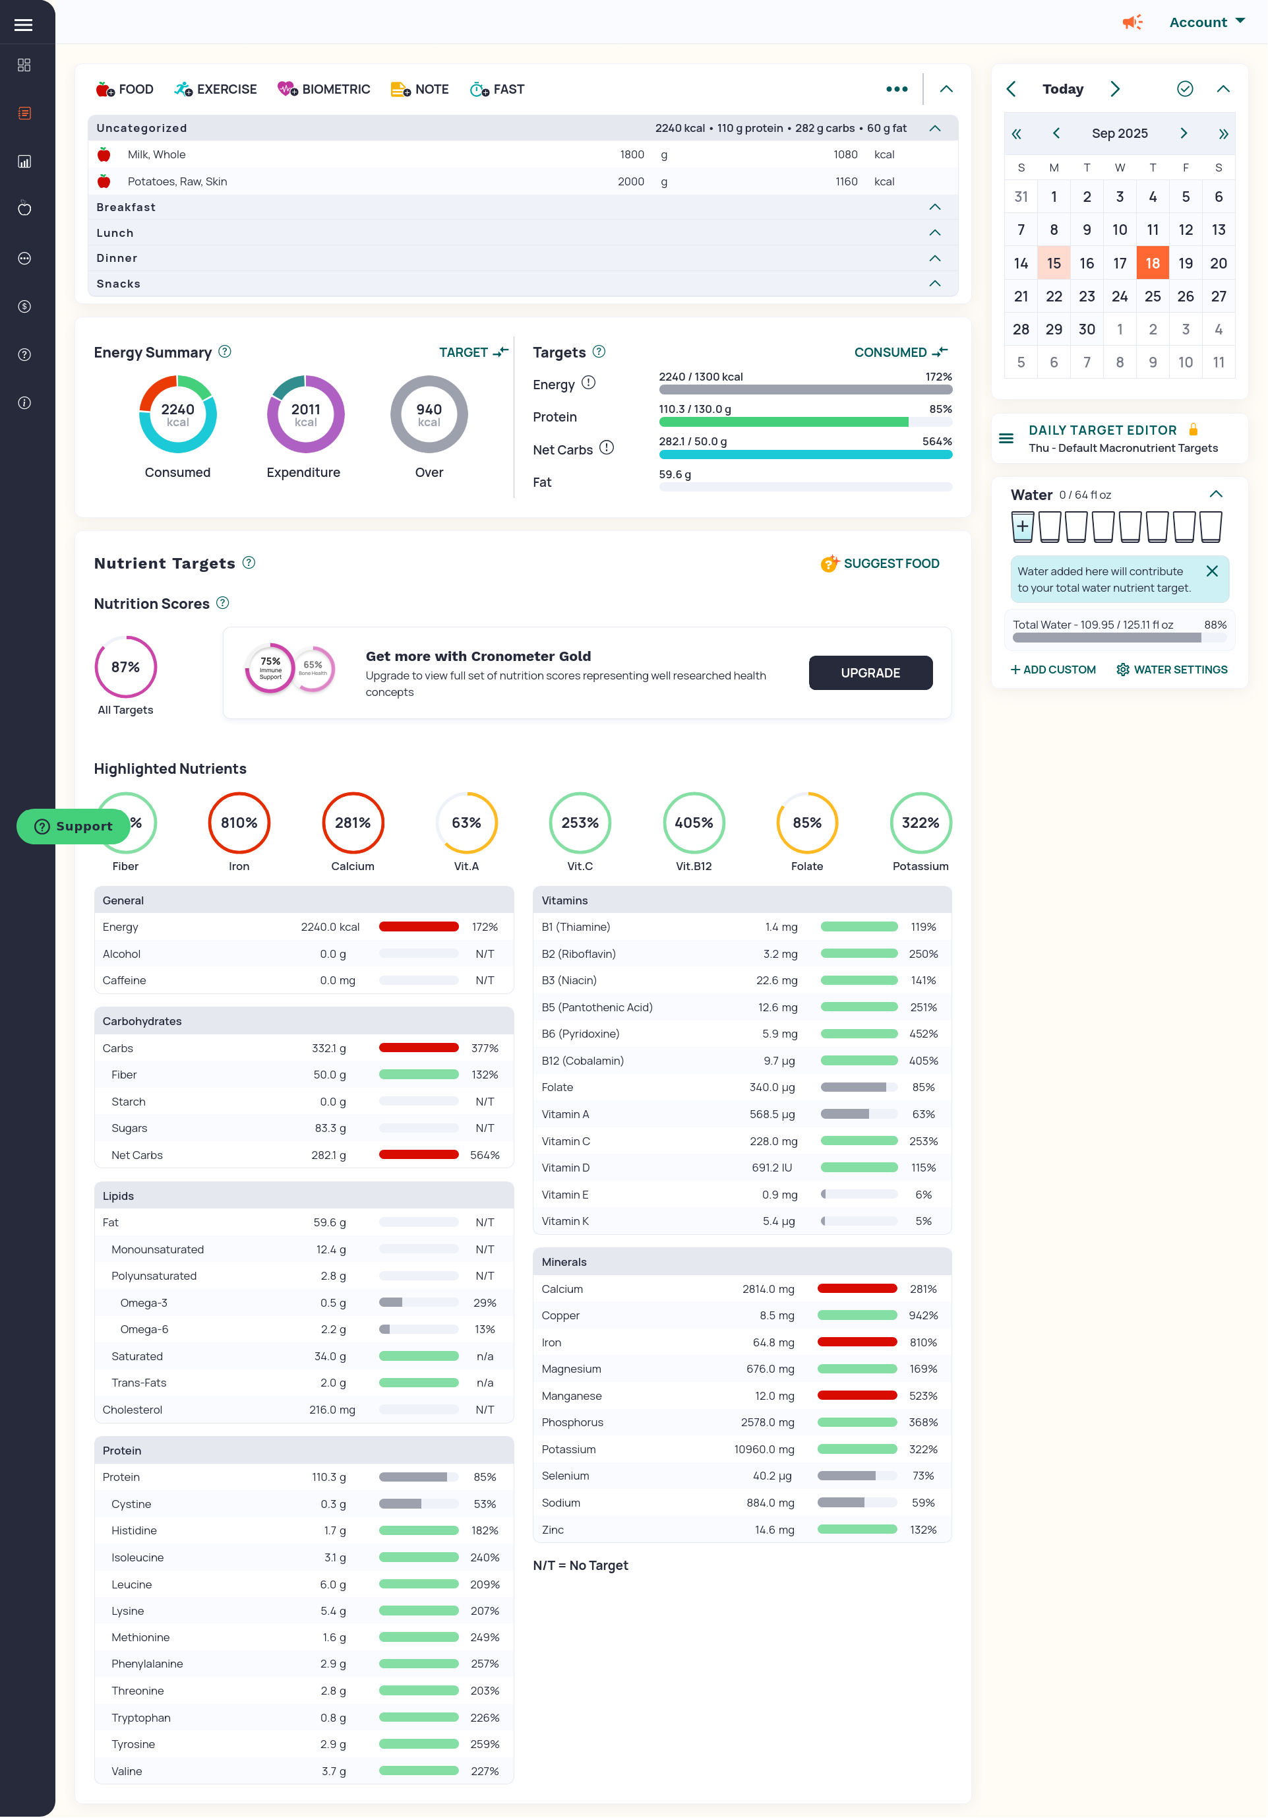Jump forward one year in the calendar

coord(1223,134)
